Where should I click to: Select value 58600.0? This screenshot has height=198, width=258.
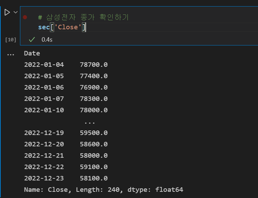tap(94, 144)
